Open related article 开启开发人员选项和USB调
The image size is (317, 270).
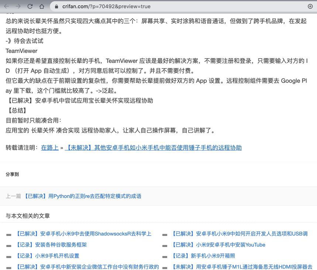pyautogui.click(x=240, y=234)
